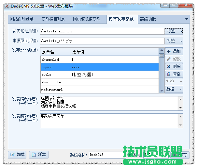Click the 保存 button
The width and height of the screenshot is (197, 167).
pos(180,155)
